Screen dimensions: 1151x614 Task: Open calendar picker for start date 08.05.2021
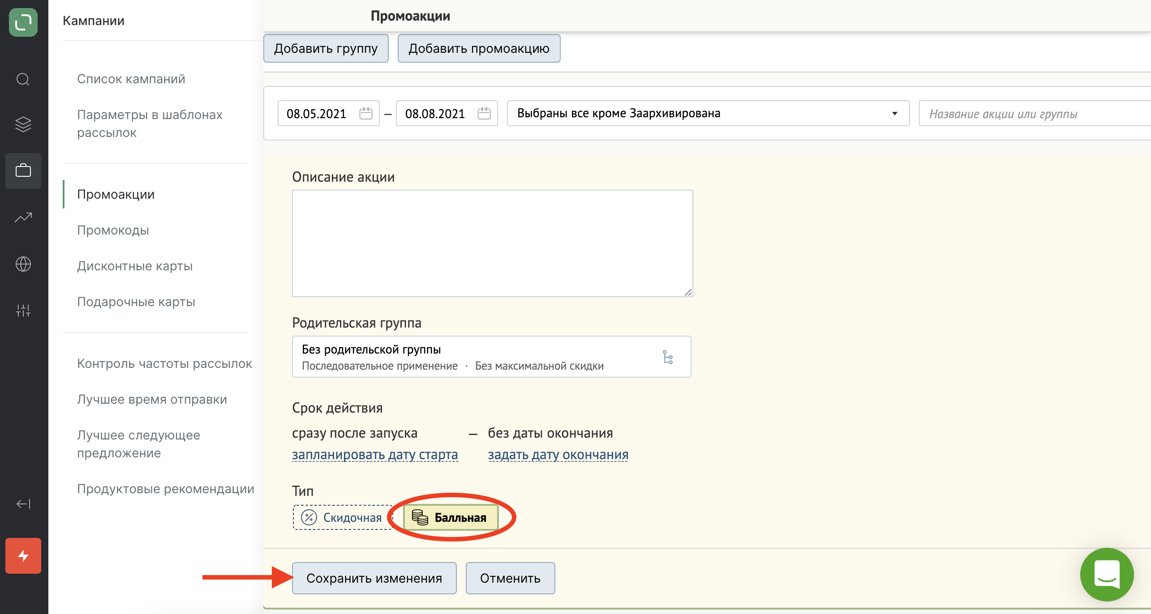point(366,113)
